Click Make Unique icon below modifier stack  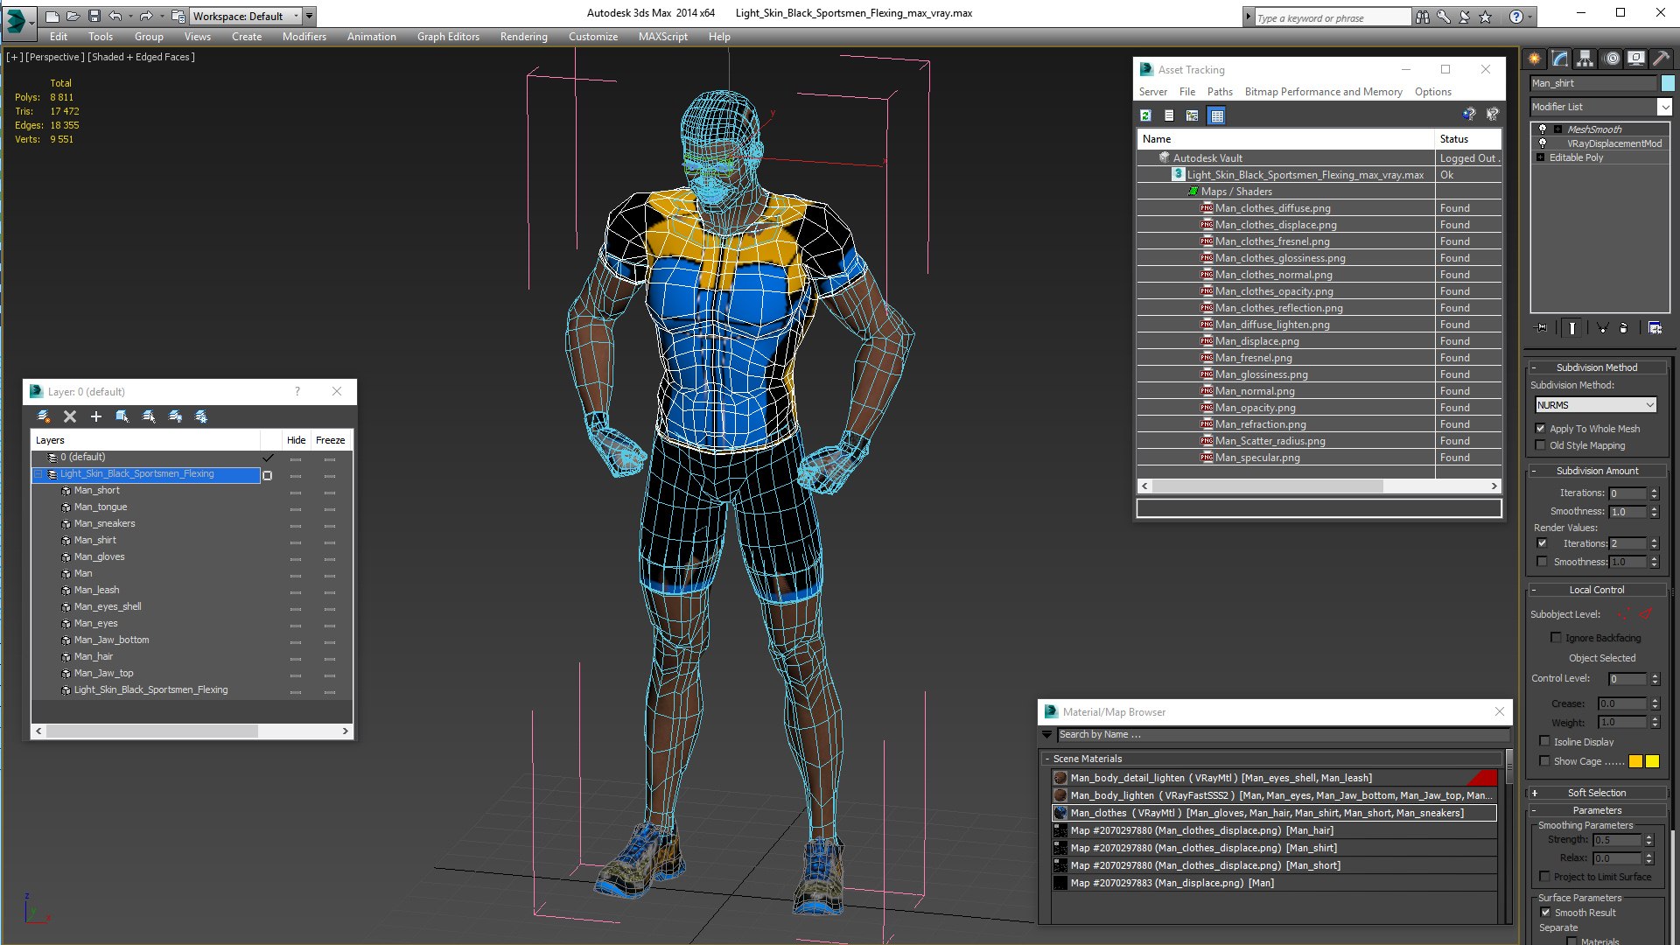coord(1602,328)
